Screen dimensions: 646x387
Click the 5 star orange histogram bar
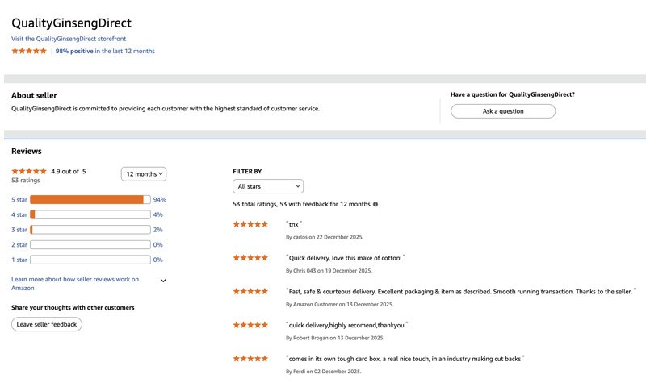coord(86,199)
